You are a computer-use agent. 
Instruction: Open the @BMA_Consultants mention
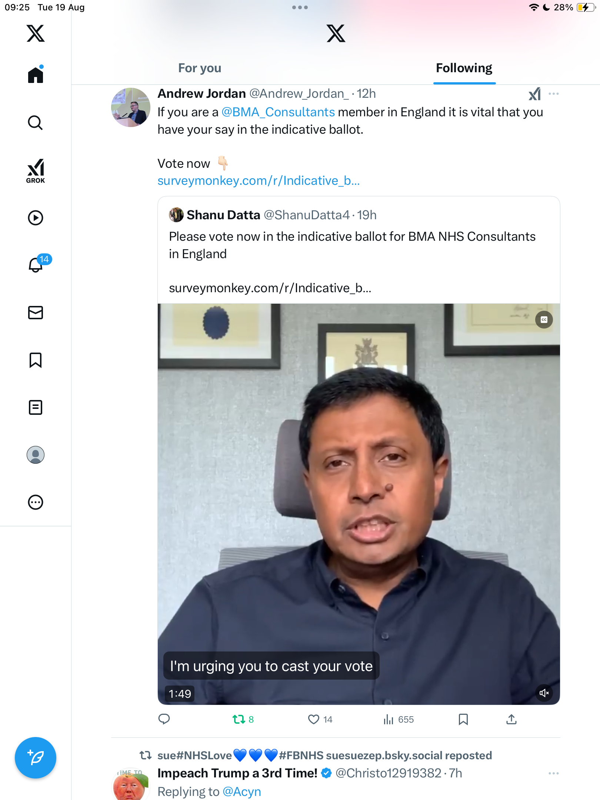tap(278, 112)
